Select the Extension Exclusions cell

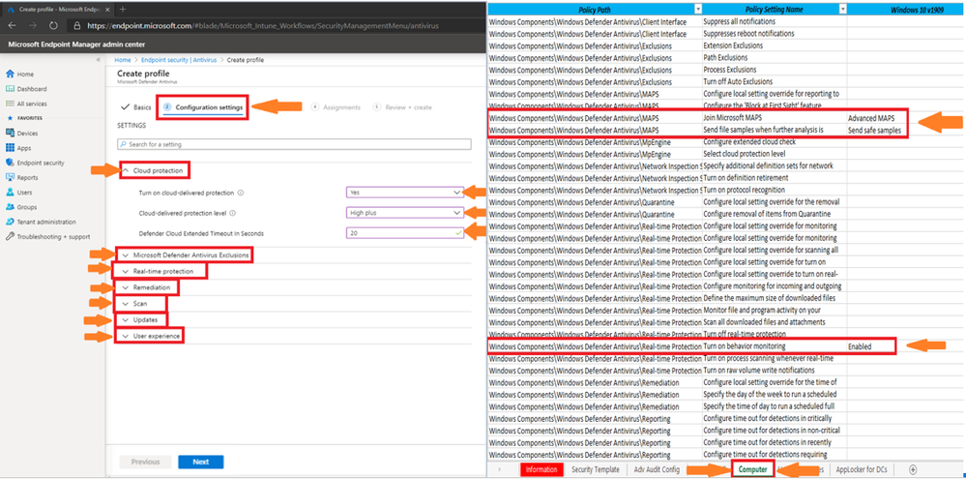774,45
